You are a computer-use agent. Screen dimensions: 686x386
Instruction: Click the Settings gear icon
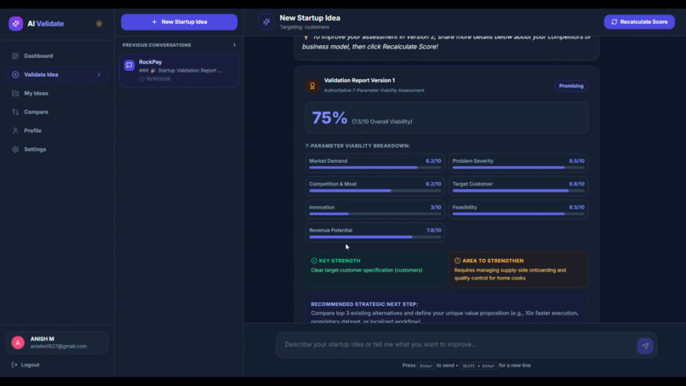click(x=15, y=149)
